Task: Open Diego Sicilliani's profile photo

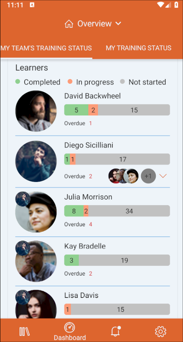Action: 36,161
